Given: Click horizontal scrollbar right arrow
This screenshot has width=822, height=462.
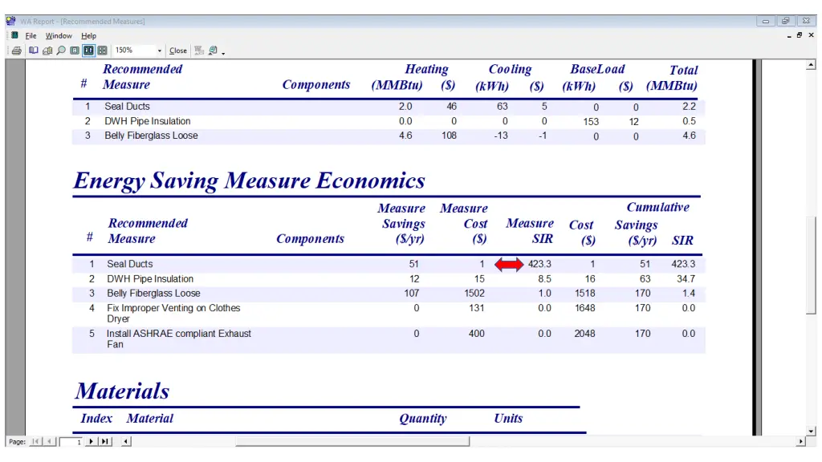Looking at the screenshot, I should (800, 442).
